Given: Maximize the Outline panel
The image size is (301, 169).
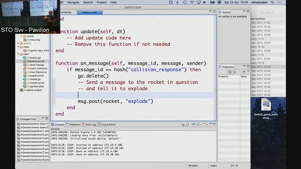Looking at the screenshot, I should [x=248, y=11].
